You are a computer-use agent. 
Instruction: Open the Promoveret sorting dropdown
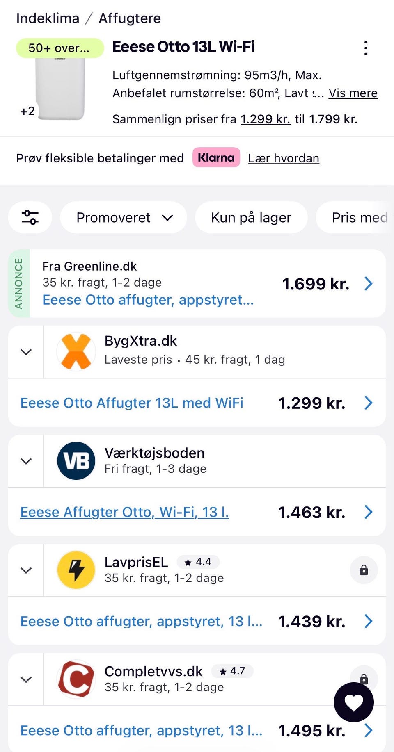[124, 217]
